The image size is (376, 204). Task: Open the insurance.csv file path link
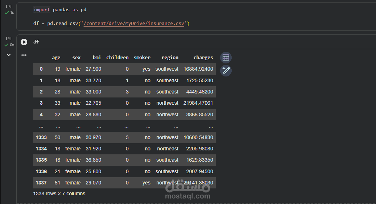click(x=134, y=24)
